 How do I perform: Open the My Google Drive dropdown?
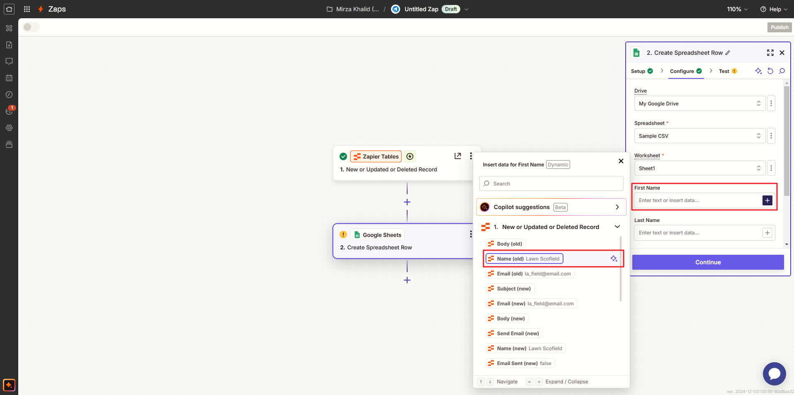point(699,103)
